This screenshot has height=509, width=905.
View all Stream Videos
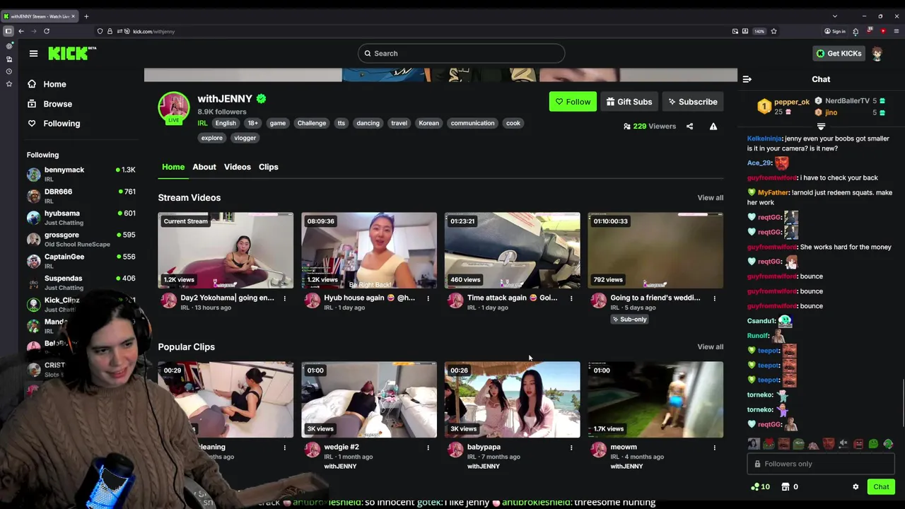coord(711,198)
